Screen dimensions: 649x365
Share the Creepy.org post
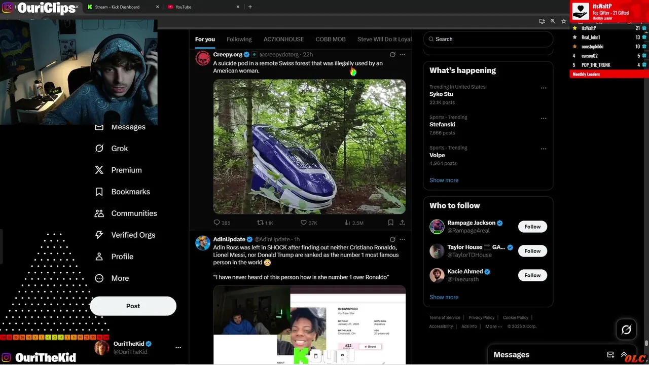402,223
